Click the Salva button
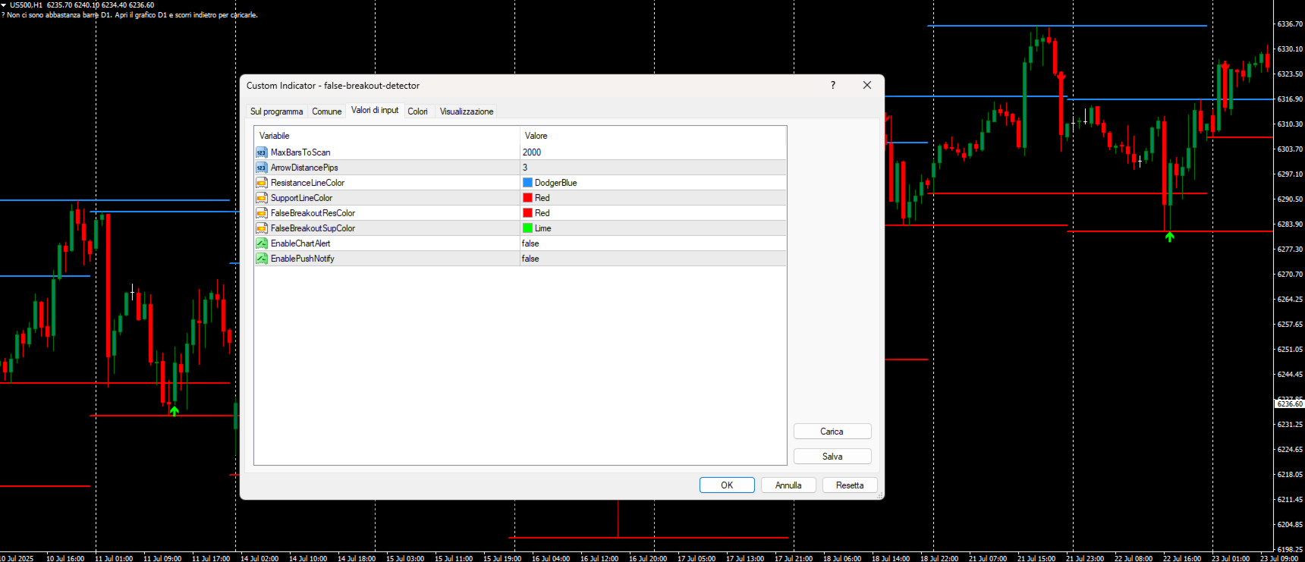This screenshot has height=562, width=1305. coord(832,457)
